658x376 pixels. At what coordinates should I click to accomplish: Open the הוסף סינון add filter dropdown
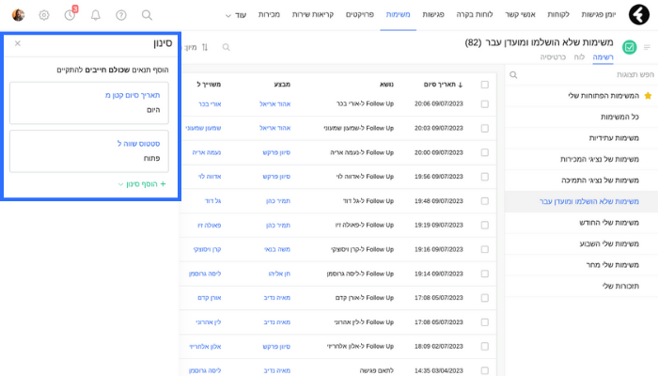142,184
